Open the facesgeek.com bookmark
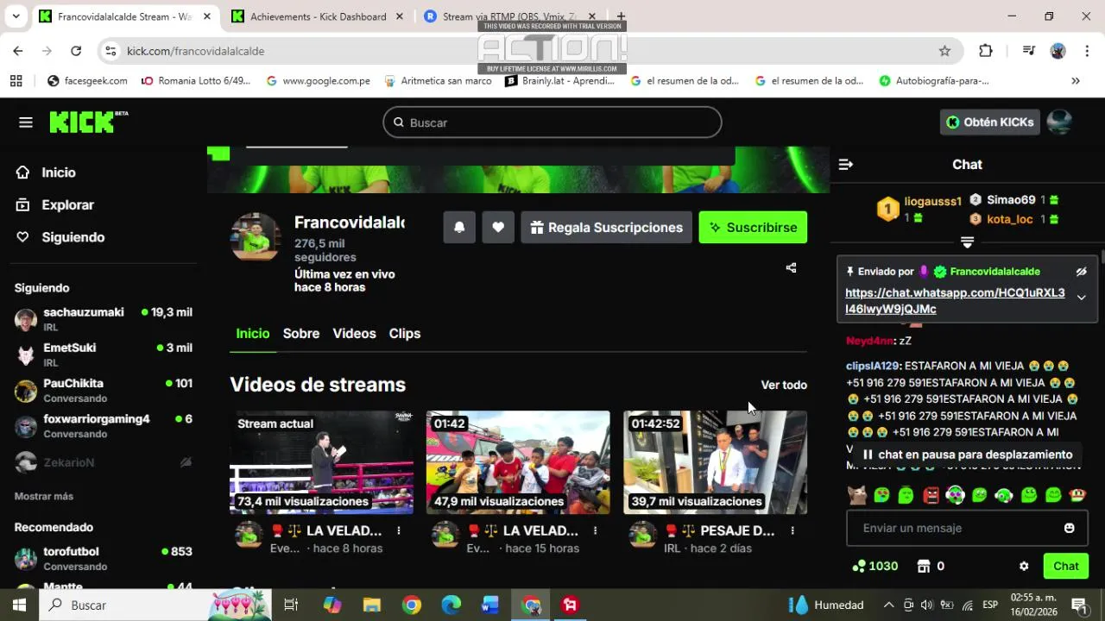Viewport: 1105px width, 621px height. pos(87,80)
